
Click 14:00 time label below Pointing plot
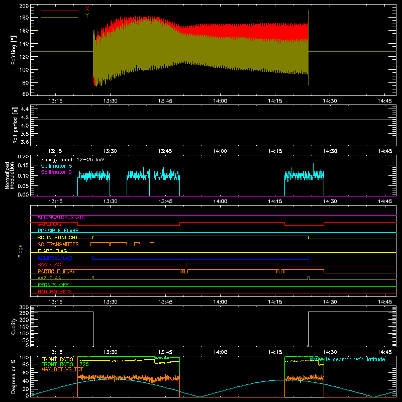pyautogui.click(x=220, y=101)
